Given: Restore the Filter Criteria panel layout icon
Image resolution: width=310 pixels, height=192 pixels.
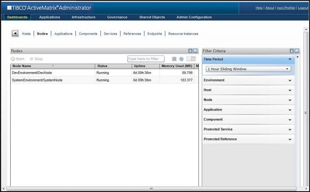Looking at the screenshot, I should pyautogui.click(x=292, y=51).
